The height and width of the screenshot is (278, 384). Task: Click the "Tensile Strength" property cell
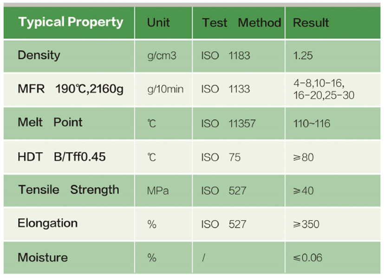[68, 190]
